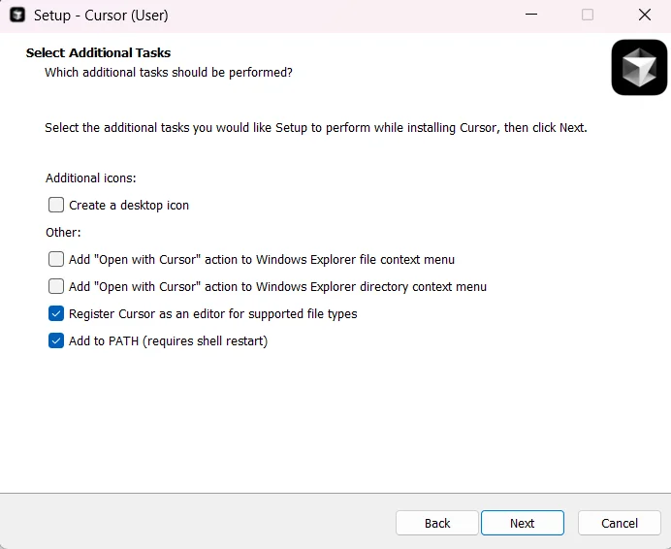Minimize the Setup window
The width and height of the screenshot is (671, 549).
tap(531, 15)
